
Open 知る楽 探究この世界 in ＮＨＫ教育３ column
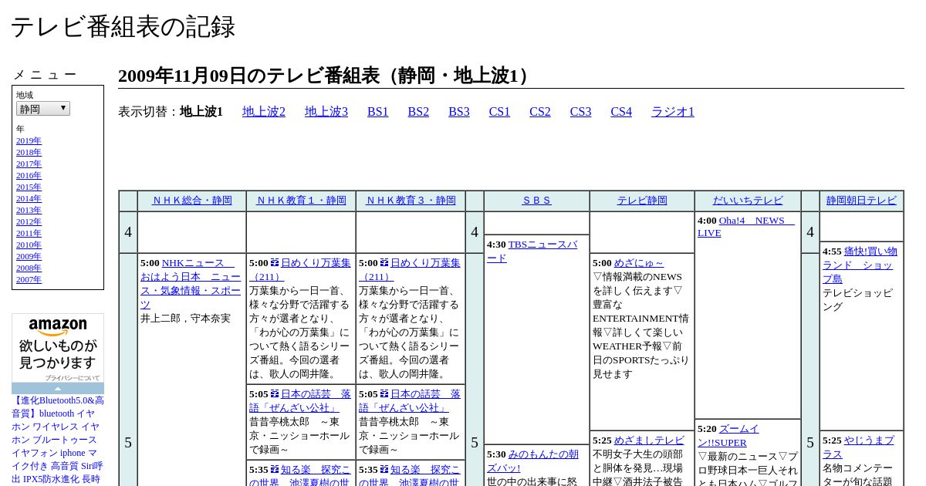410,474
